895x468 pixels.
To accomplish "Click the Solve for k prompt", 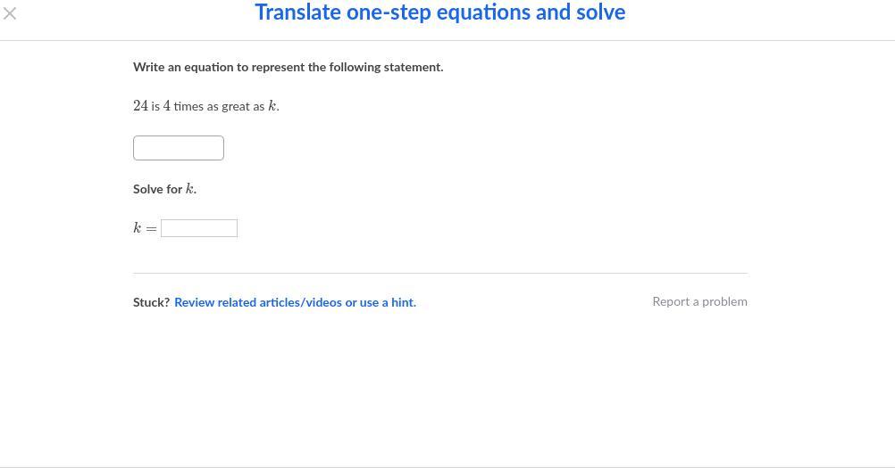I will [x=164, y=189].
